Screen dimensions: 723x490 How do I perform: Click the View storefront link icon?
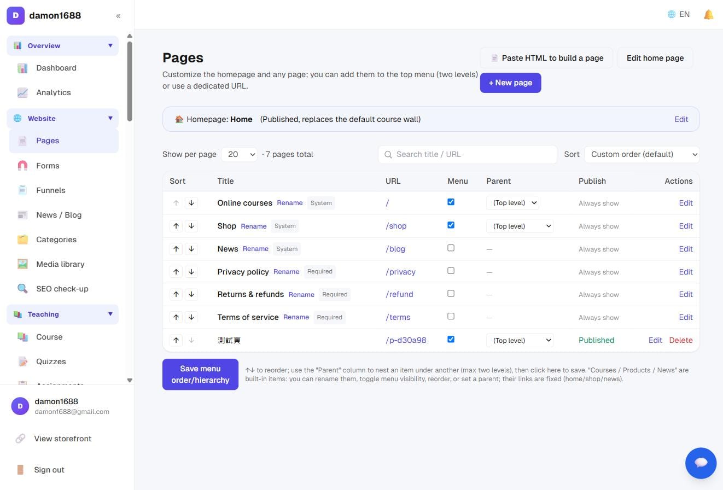[x=20, y=439]
